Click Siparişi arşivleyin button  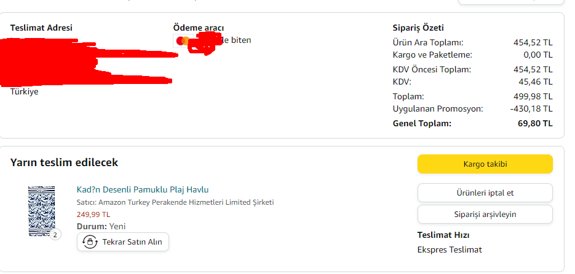tap(485, 214)
